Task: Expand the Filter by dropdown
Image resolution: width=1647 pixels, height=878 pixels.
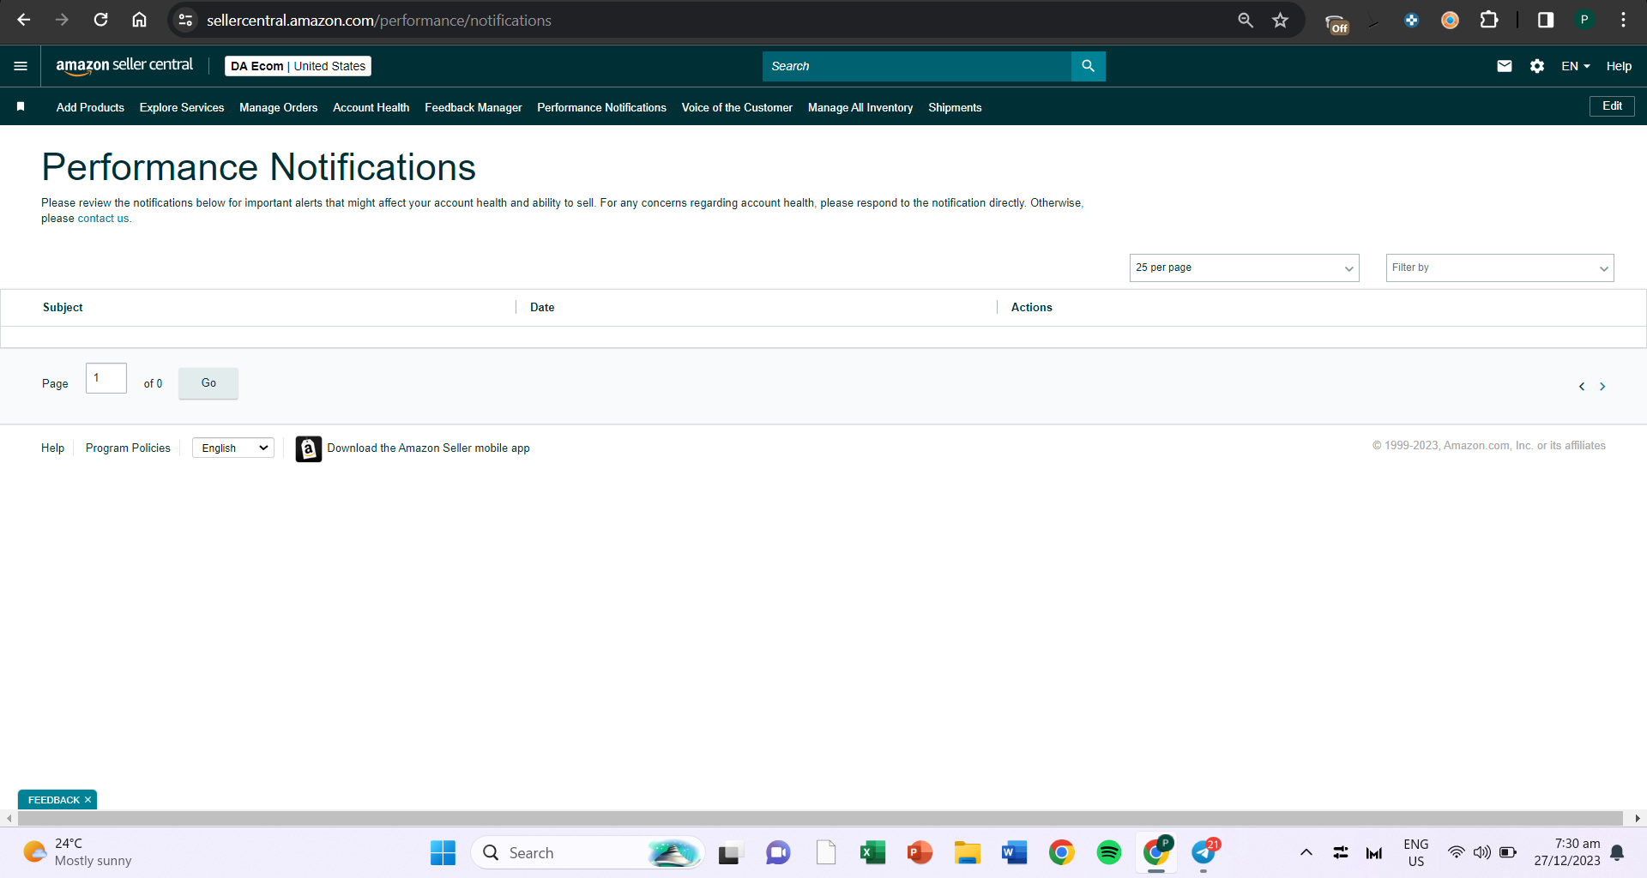Action: [1499, 268]
